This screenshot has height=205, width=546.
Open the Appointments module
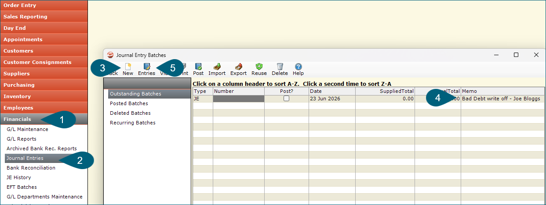[44, 39]
